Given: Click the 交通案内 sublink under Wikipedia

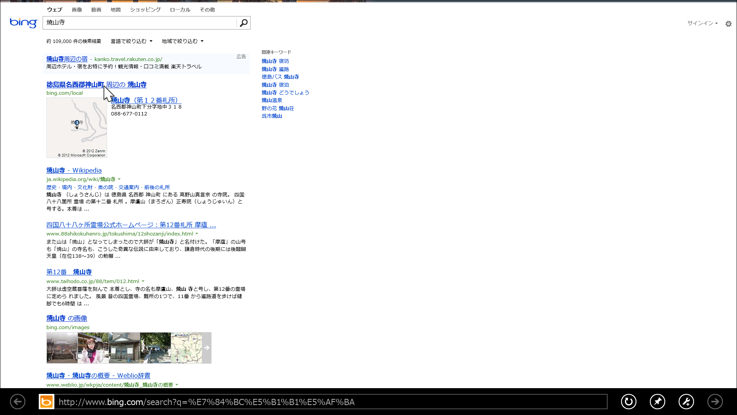Looking at the screenshot, I should tap(129, 188).
